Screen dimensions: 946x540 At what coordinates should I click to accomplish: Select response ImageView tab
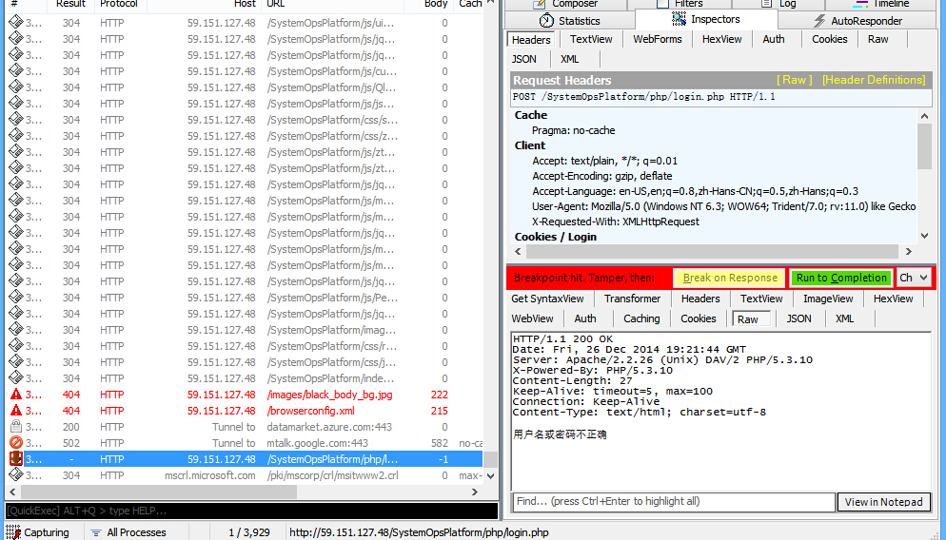coord(828,299)
